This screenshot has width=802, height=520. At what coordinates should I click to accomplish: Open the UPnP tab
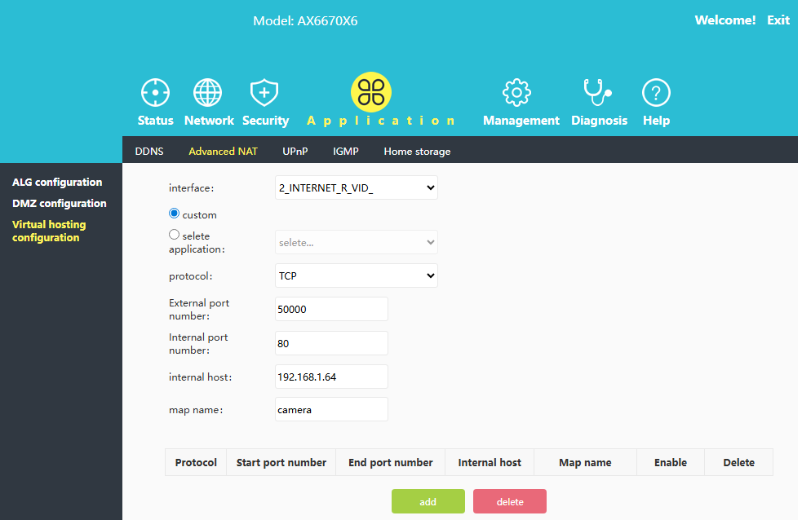(x=295, y=152)
